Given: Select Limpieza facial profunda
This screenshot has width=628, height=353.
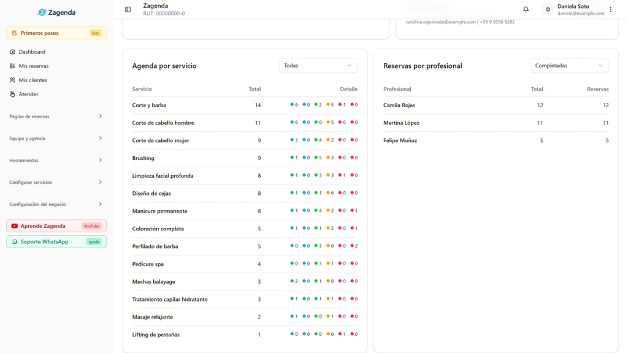Looking at the screenshot, I should pos(245,176).
